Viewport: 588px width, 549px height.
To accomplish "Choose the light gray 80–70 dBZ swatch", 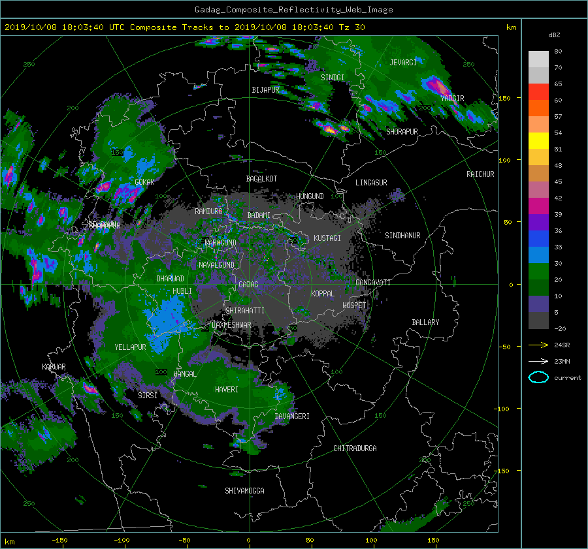I will point(538,59).
